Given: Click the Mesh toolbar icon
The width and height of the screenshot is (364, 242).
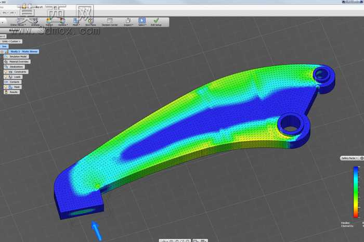Looking at the screenshot, I should (x=76, y=20).
